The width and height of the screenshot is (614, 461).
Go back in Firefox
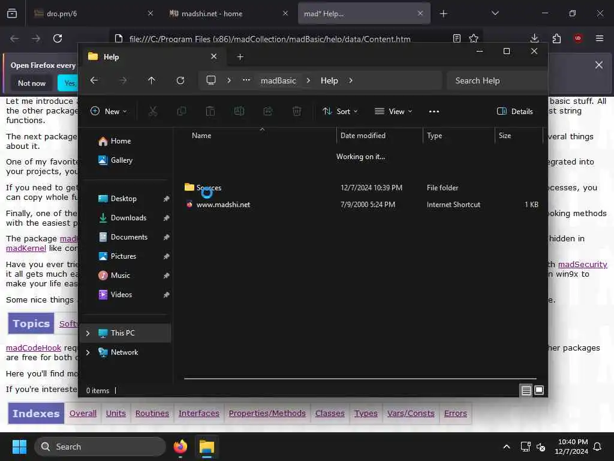tap(14, 38)
